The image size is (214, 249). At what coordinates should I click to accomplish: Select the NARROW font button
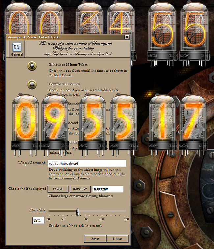pyautogui.click(x=80, y=189)
